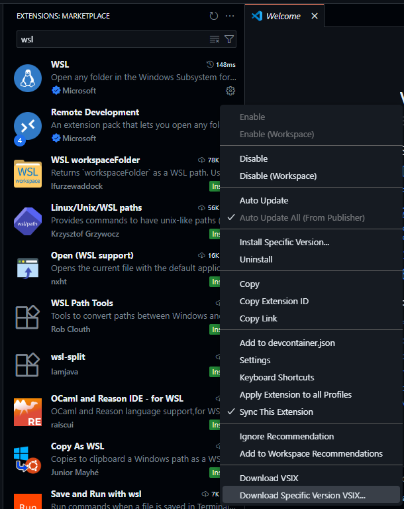Click the Open (WSL support) icon
The height and width of the screenshot is (509, 404).
28,269
